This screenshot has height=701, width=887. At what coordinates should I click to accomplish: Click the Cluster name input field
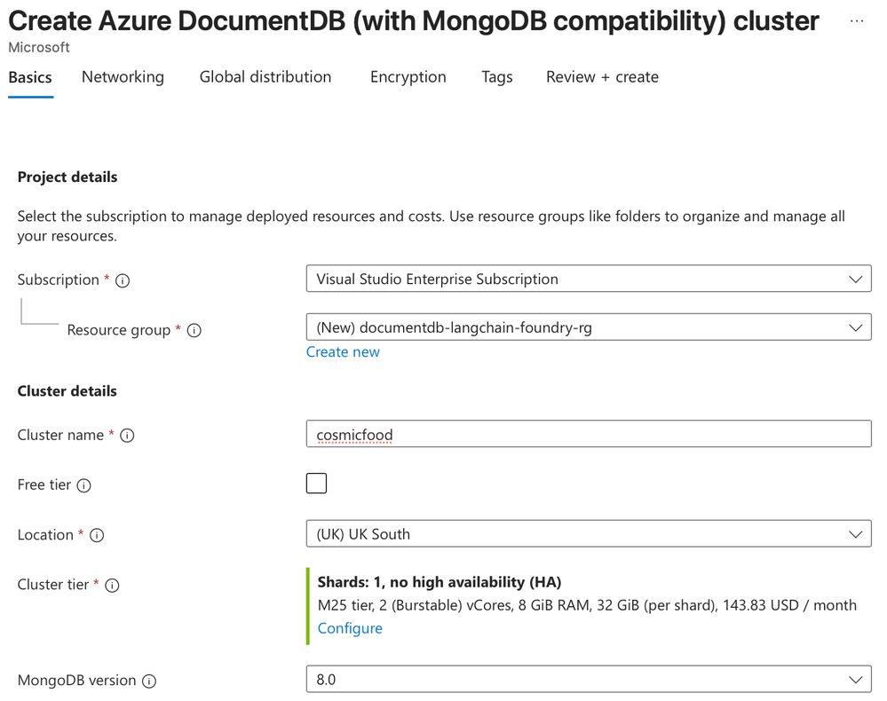coord(588,435)
